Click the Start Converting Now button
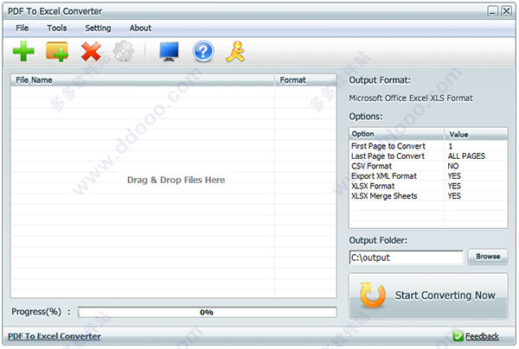This screenshot has height=349, width=519. click(x=428, y=295)
